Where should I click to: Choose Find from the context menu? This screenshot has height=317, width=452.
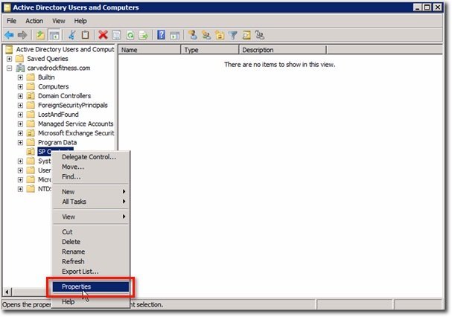91,176
